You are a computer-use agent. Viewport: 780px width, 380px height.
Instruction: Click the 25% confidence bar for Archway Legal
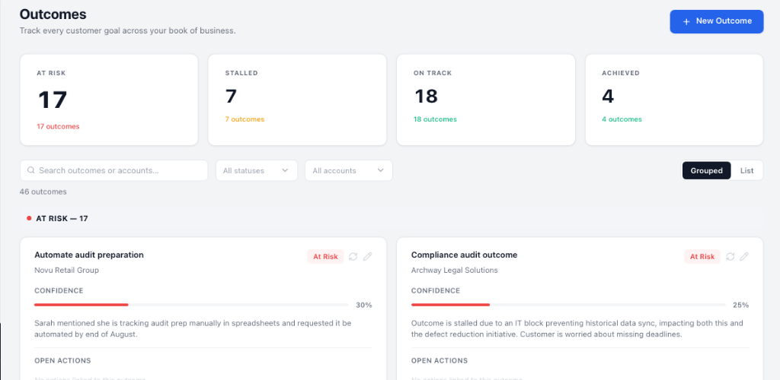pyautogui.click(x=568, y=305)
